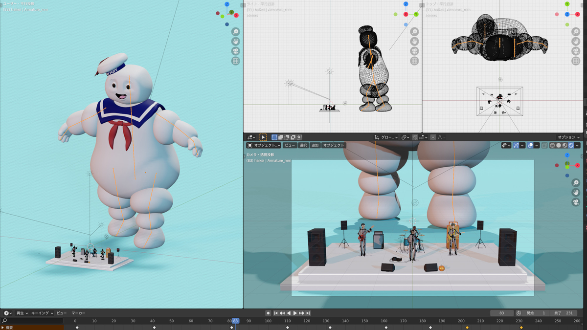Expand 概要 summary row in timeline
The image size is (587, 330).
point(2,328)
